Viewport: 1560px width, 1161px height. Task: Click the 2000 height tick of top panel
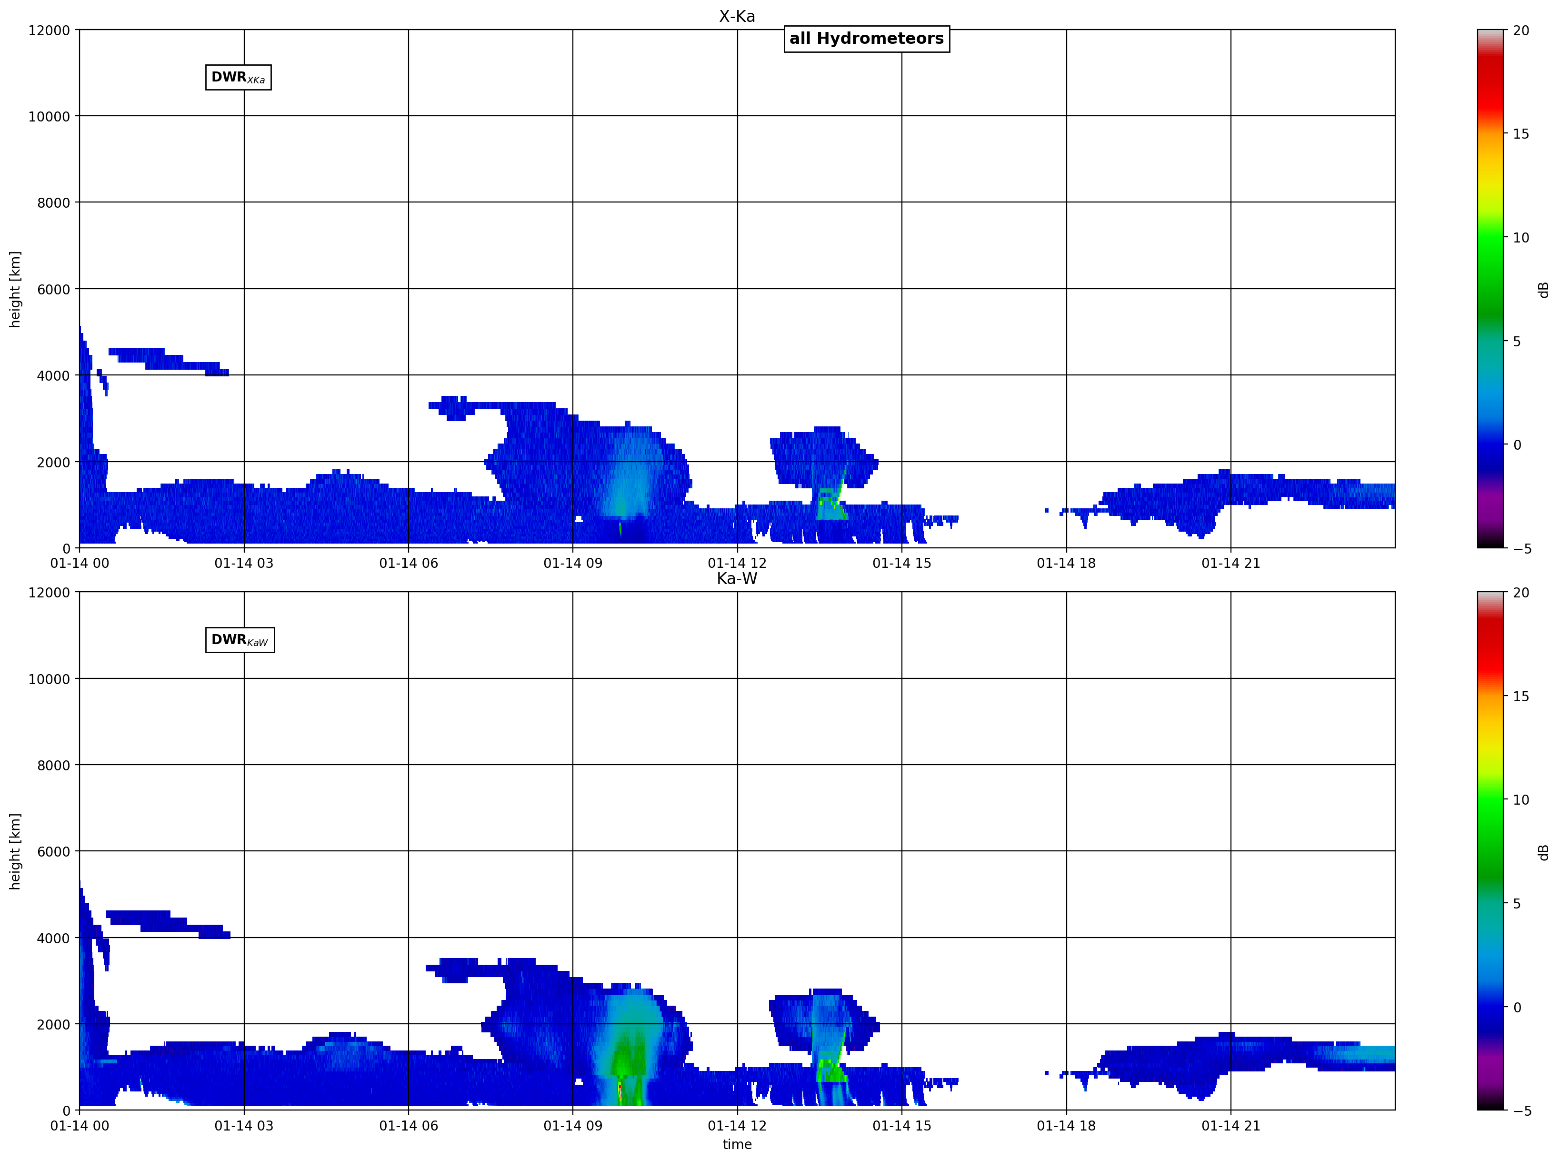[x=53, y=463]
